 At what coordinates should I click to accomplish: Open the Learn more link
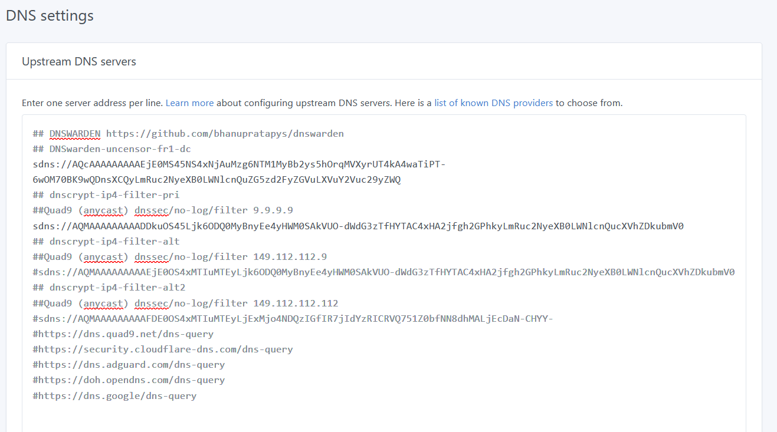(x=189, y=103)
